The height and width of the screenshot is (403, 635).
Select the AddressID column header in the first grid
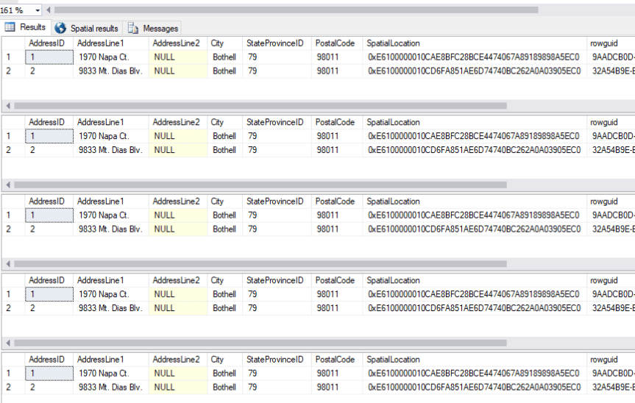[46, 43]
